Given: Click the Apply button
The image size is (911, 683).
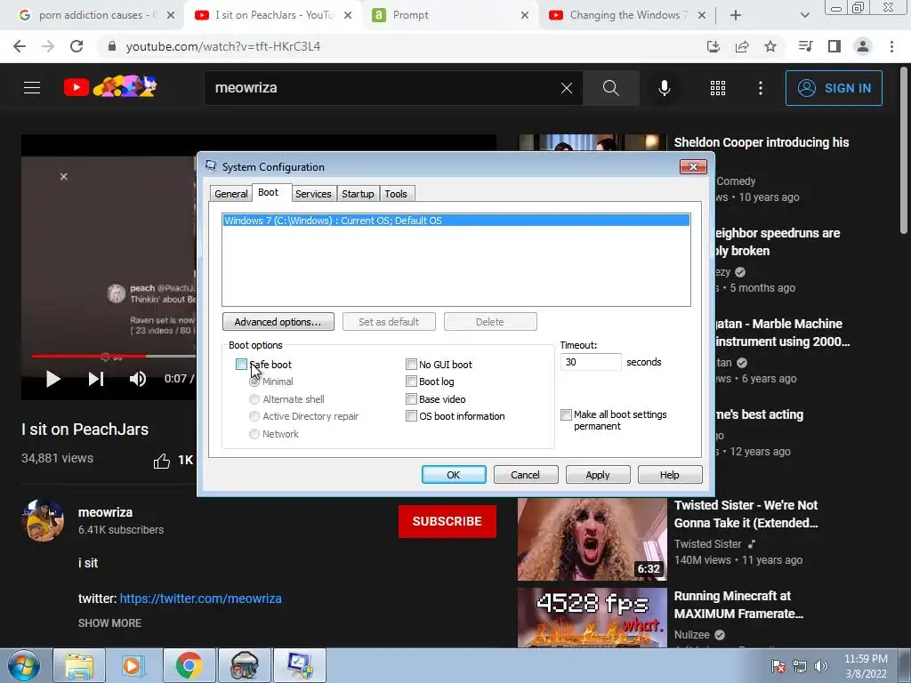Looking at the screenshot, I should tap(598, 475).
